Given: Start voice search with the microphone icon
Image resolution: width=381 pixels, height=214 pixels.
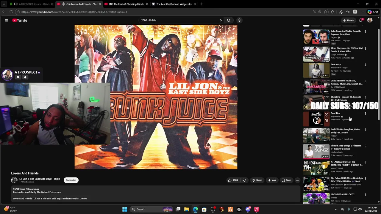Looking at the screenshot, I should point(239,20).
